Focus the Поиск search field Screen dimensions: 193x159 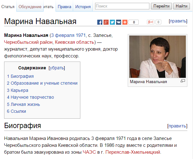coord(122,6)
